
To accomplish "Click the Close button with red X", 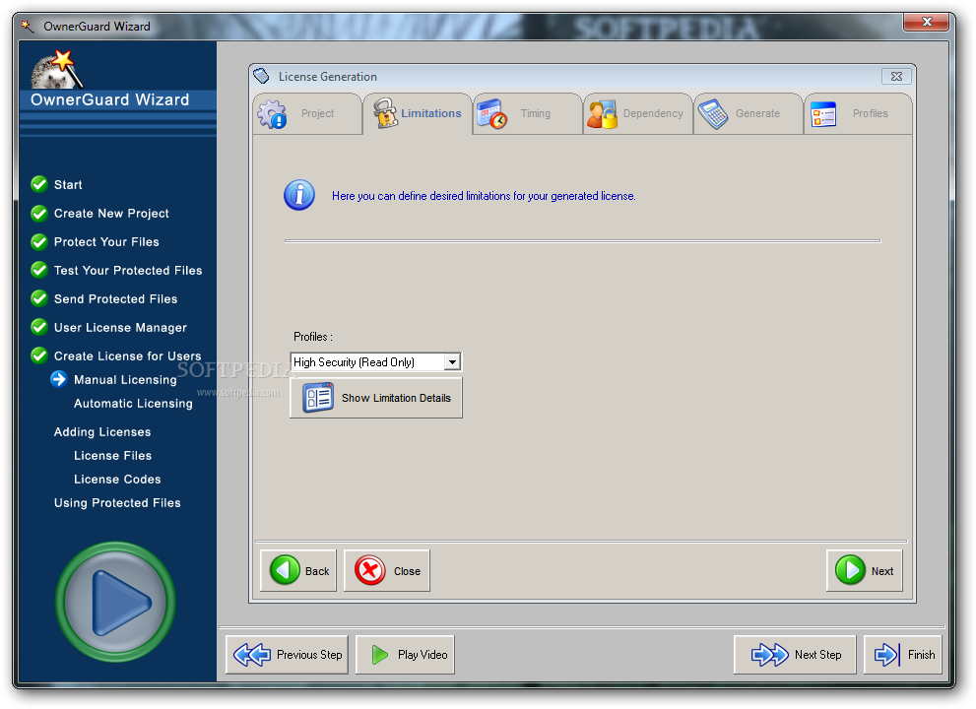I will [x=387, y=571].
